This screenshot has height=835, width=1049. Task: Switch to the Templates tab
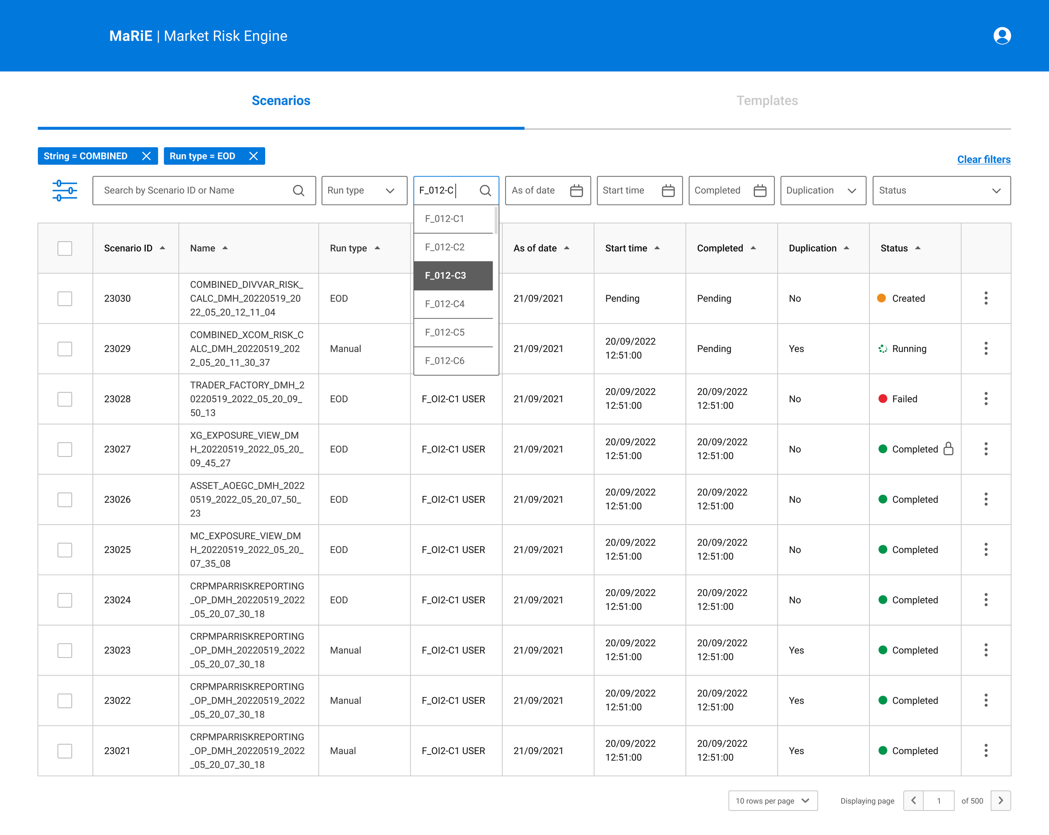pos(767,100)
